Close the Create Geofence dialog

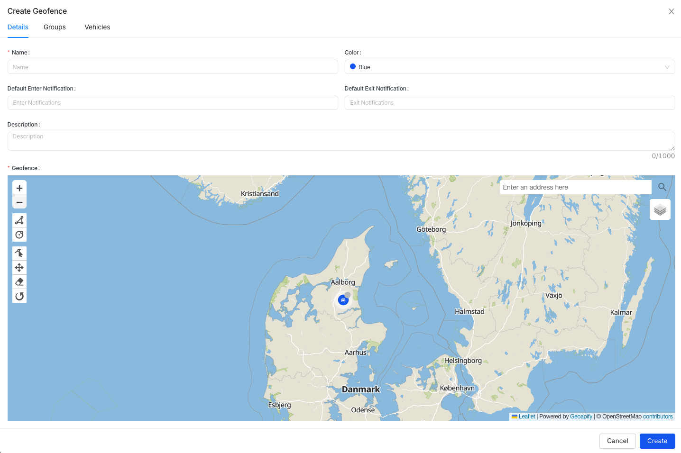click(x=672, y=11)
